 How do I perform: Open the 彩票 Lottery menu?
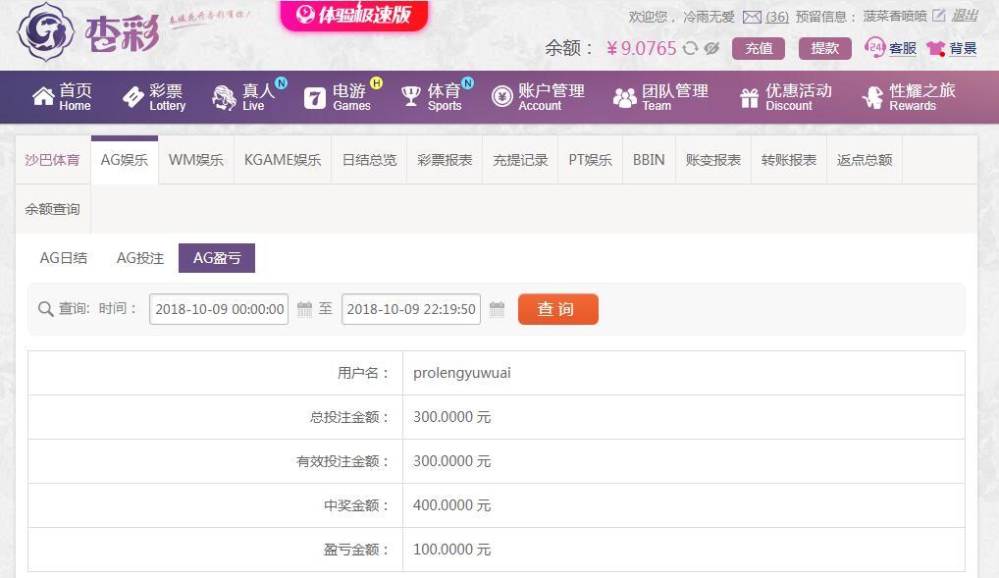pos(153,96)
